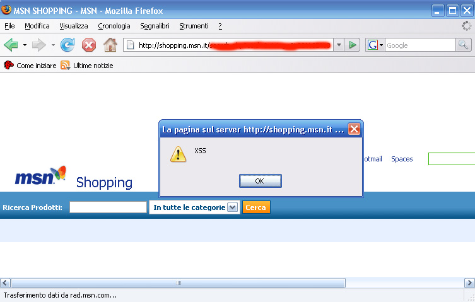
Task: Open the Strumenti menu
Action: pos(194,26)
